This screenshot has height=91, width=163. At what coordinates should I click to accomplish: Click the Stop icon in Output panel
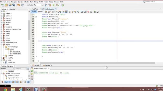(32, 77)
